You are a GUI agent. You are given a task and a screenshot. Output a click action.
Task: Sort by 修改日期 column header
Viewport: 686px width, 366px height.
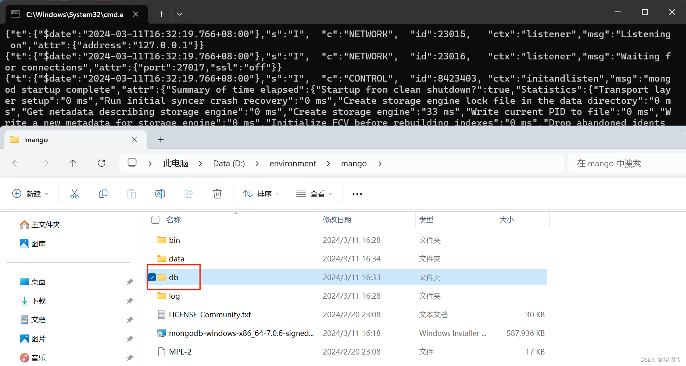coord(337,220)
